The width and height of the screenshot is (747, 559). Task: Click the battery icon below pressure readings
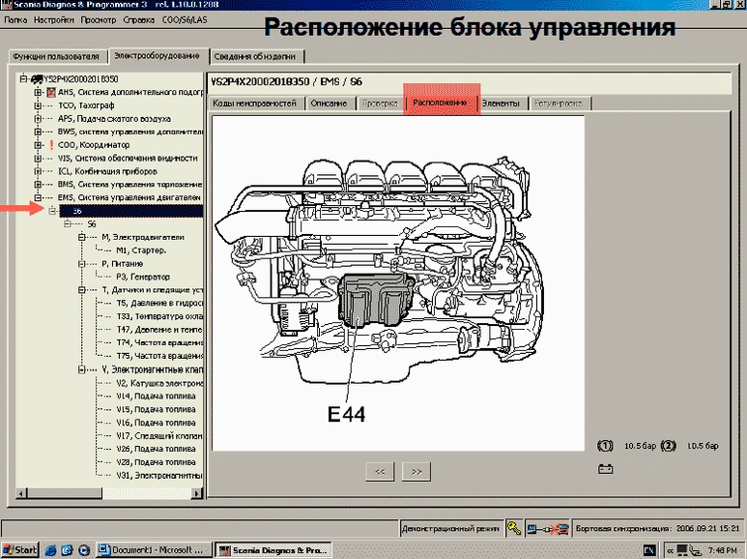click(606, 470)
